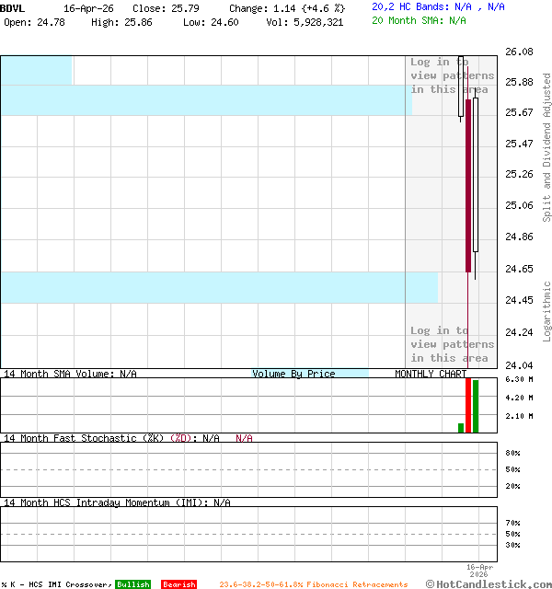Open the HotCandlestick.com link
The image size is (552, 589).
(488, 583)
